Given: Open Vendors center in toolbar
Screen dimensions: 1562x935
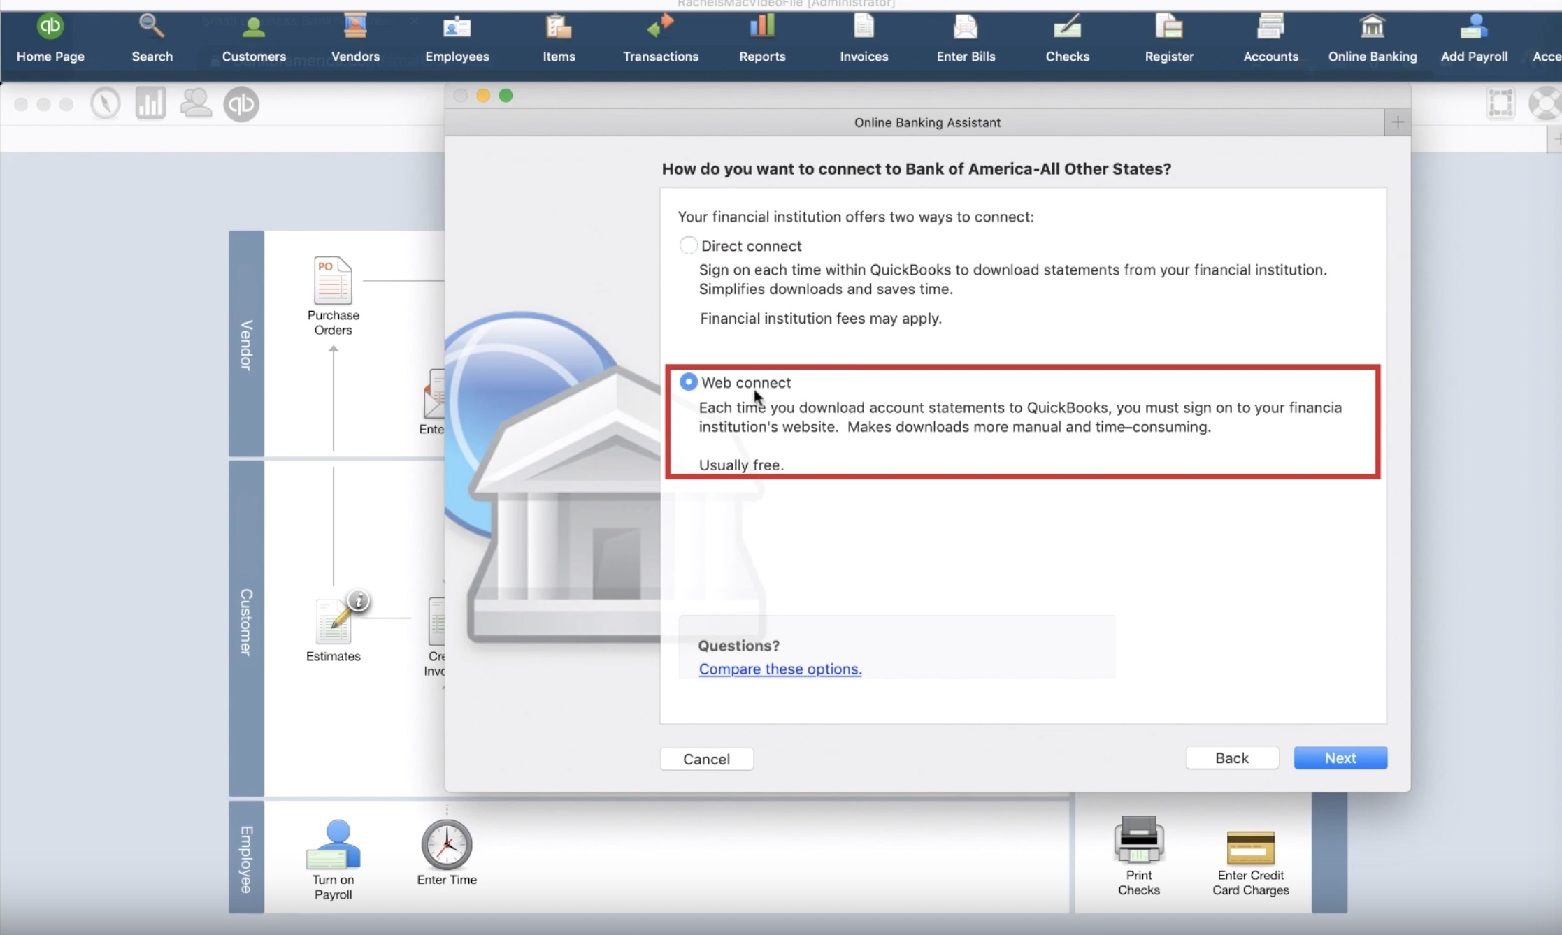Looking at the screenshot, I should tap(355, 39).
